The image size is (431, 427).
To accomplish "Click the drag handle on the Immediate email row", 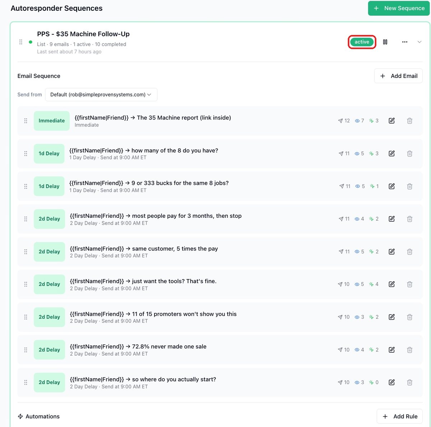I will pyautogui.click(x=26, y=121).
